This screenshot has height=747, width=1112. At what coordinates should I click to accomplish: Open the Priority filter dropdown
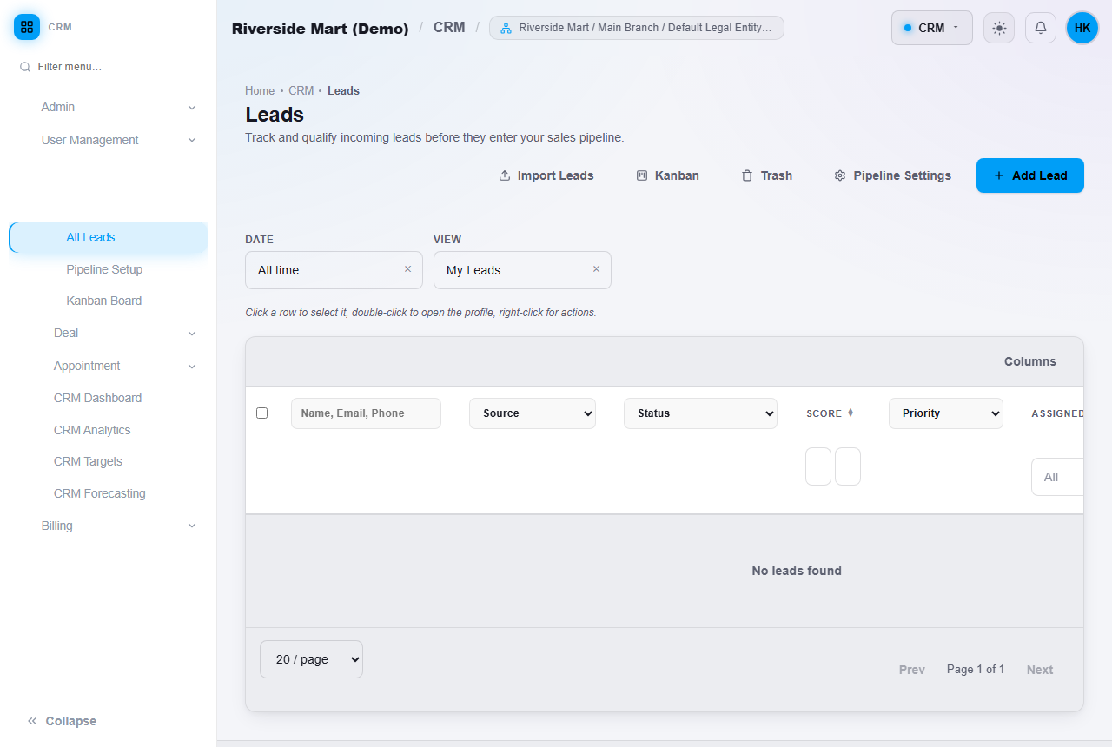click(946, 413)
